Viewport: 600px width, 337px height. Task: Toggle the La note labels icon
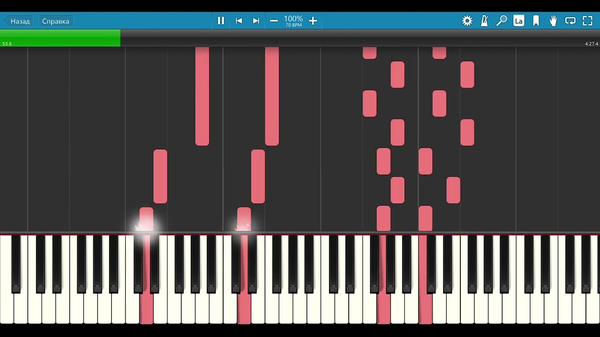tap(518, 21)
